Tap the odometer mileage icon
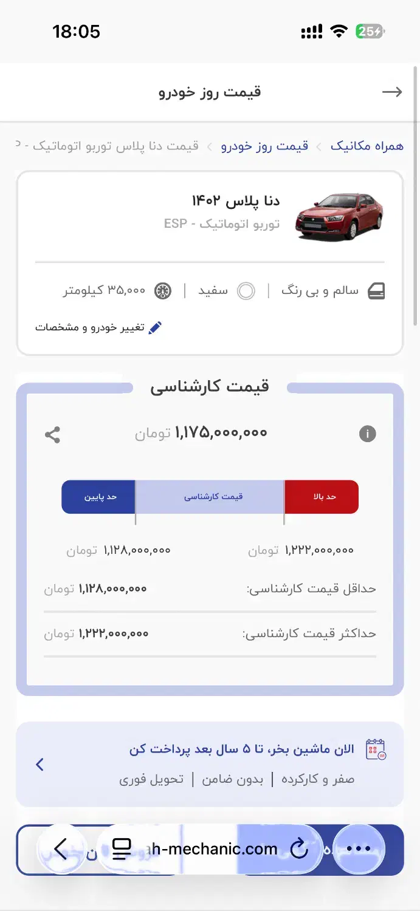This screenshot has width=420, height=911. click(163, 291)
